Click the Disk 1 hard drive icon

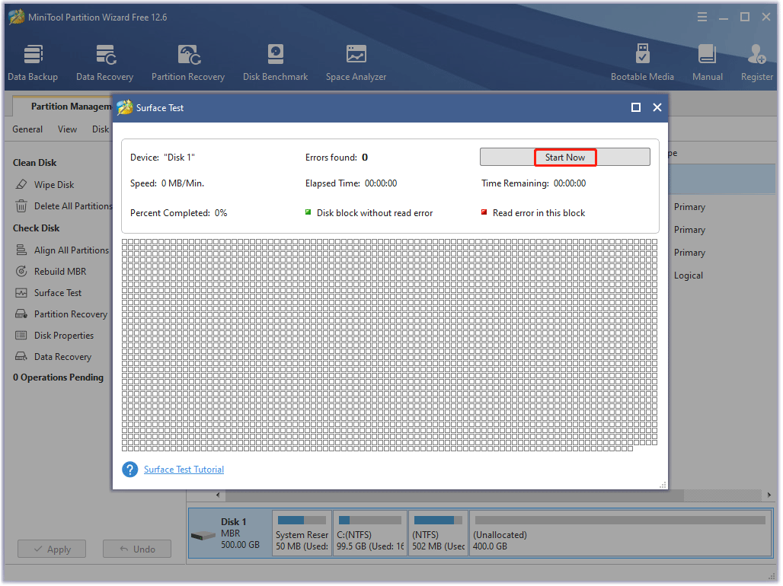click(x=203, y=536)
